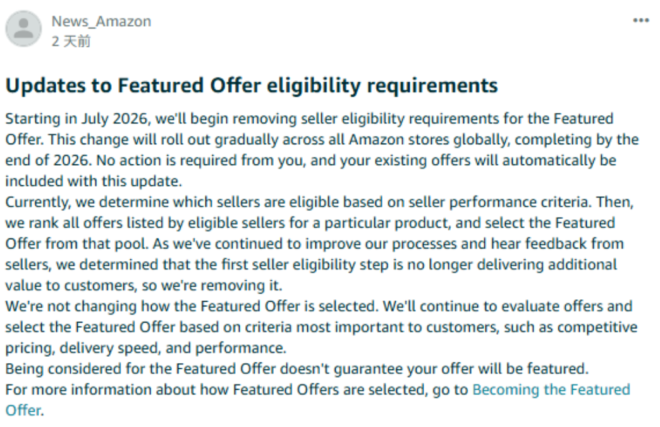
Task: Click the sentence starting "Being considered for the"
Action: pos(296,369)
